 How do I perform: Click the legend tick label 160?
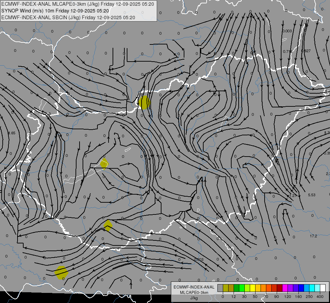point(298,297)
